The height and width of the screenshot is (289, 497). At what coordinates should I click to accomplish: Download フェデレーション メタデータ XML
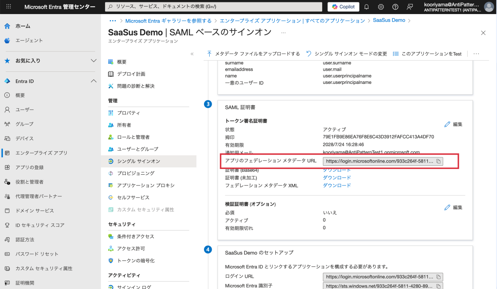(x=337, y=185)
